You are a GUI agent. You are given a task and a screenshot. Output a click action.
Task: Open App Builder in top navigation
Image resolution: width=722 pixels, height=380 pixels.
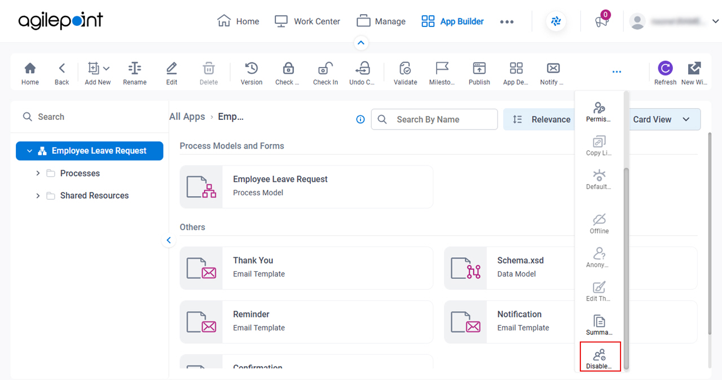click(x=452, y=21)
